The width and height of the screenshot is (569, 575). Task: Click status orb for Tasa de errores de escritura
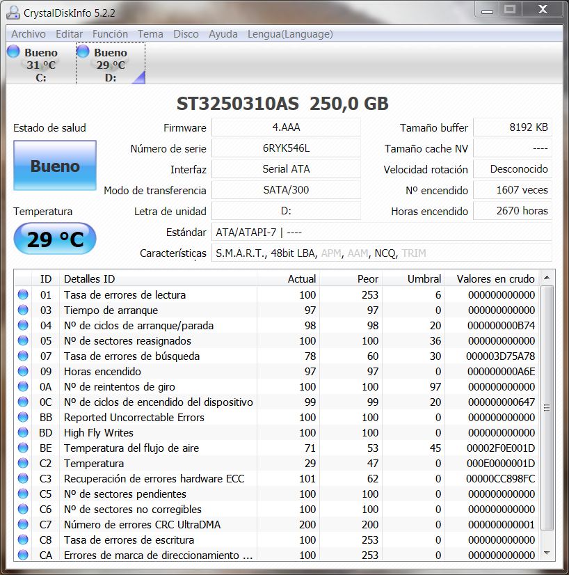click(23, 539)
